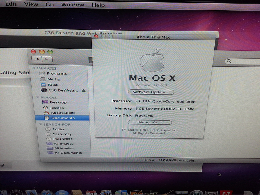Screen dimensions: 260x195
Task: Click the 117.49 GB available status text
Action: coord(176,160)
